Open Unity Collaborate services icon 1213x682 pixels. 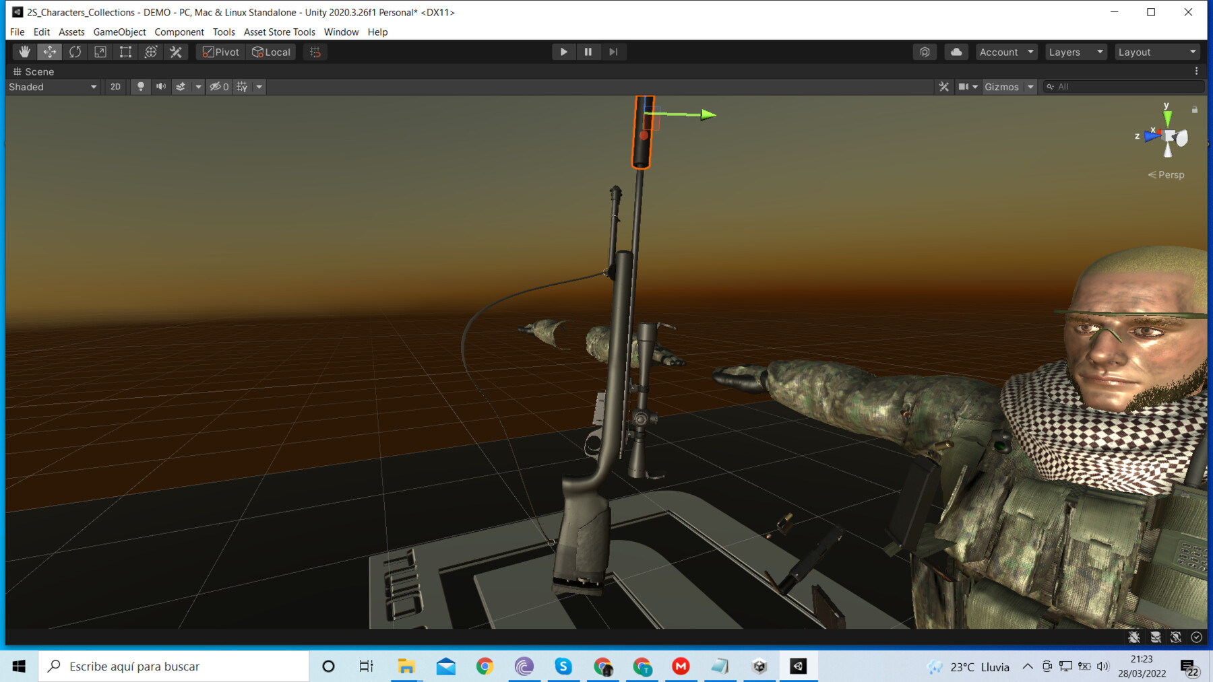point(925,52)
